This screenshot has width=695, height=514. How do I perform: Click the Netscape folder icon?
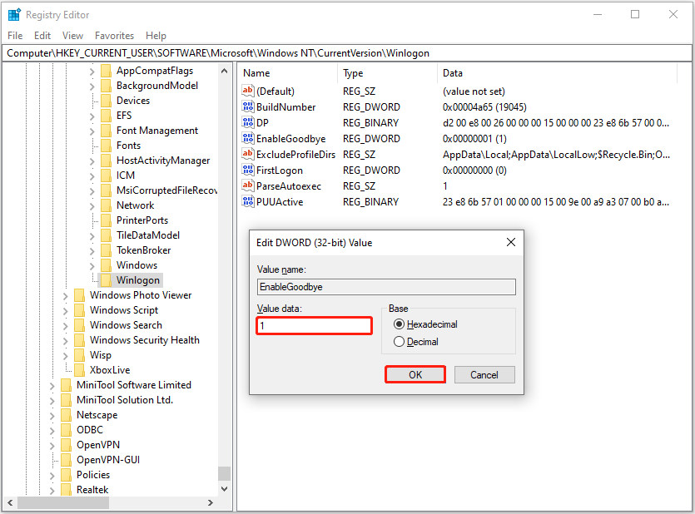pos(66,415)
